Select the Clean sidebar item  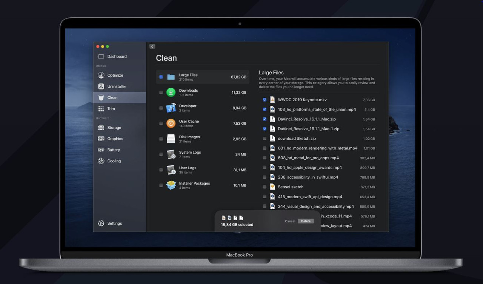[x=119, y=97]
